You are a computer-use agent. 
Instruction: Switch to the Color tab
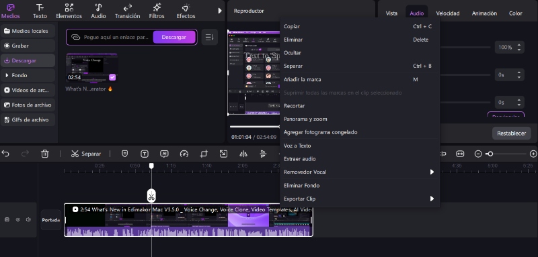coord(515,13)
